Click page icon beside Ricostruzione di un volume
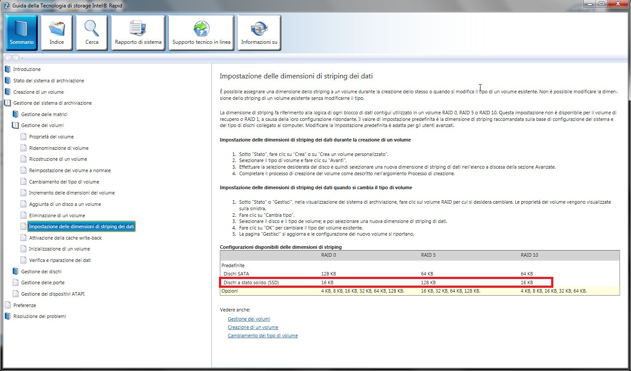This screenshot has height=371, width=631. (x=24, y=159)
